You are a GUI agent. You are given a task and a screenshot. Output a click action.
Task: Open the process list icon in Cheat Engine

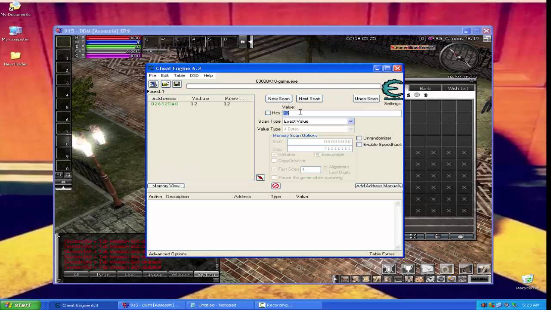[x=153, y=84]
